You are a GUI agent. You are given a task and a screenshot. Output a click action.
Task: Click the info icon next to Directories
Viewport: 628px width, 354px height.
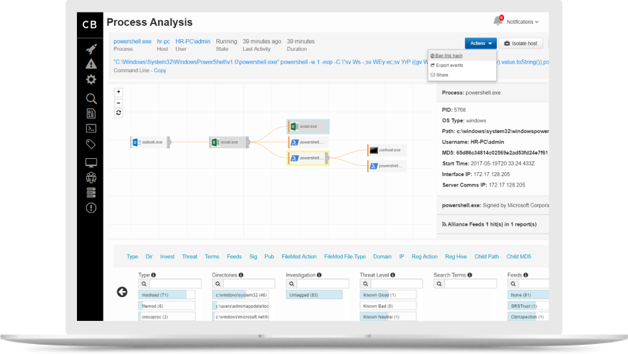pyautogui.click(x=241, y=275)
